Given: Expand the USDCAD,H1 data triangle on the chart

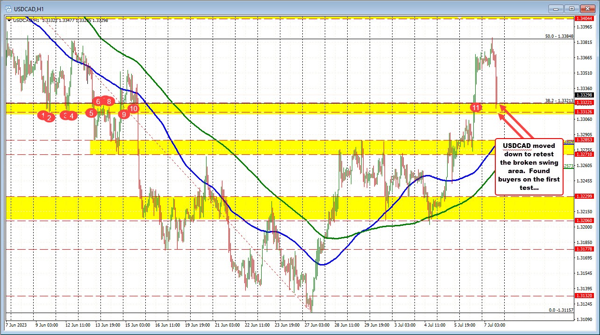Looking at the screenshot, I should (x=9, y=20).
